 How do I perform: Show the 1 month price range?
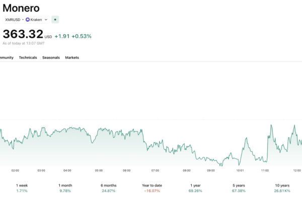(x=65, y=188)
